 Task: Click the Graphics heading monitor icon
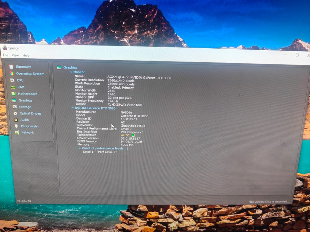click(59, 67)
